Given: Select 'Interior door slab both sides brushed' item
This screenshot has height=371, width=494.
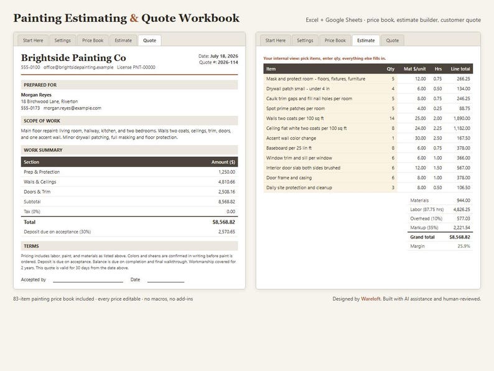Looking at the screenshot, I should 303,167.
